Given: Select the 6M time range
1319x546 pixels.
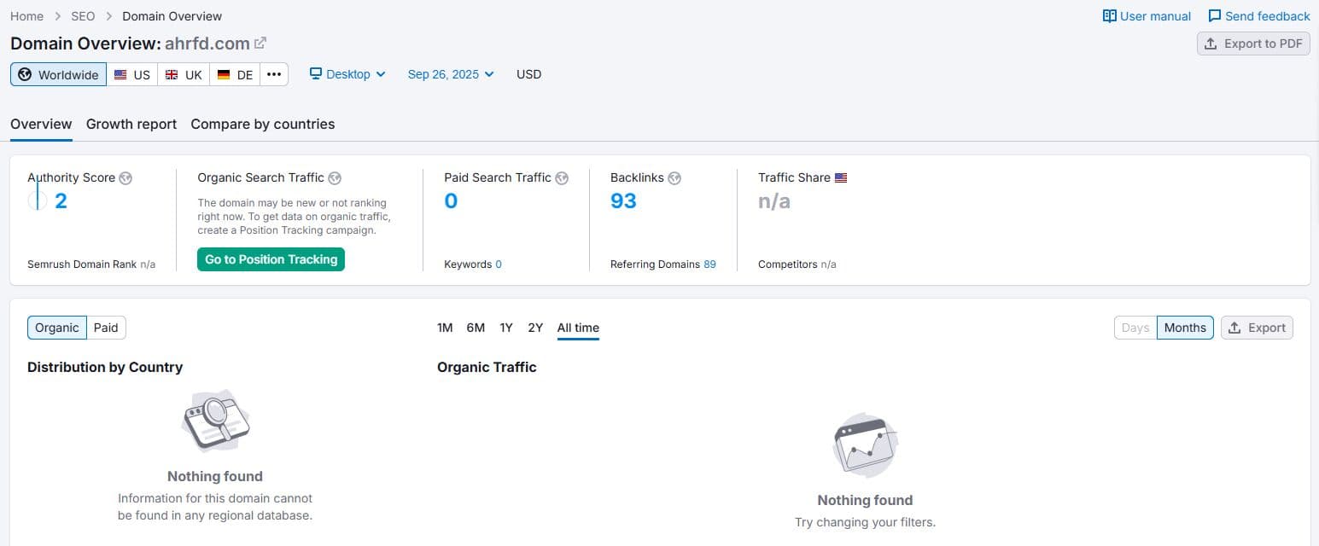Looking at the screenshot, I should click(x=476, y=328).
